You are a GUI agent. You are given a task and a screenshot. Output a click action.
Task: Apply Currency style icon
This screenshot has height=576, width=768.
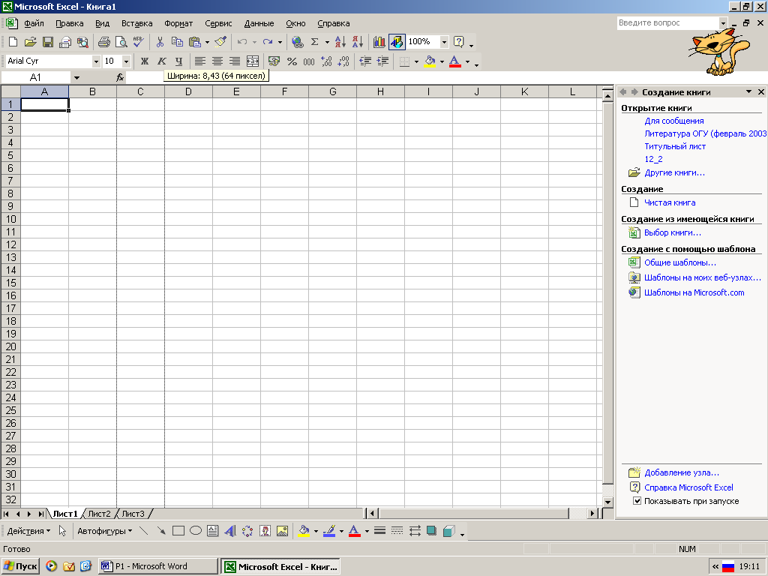[x=274, y=61]
